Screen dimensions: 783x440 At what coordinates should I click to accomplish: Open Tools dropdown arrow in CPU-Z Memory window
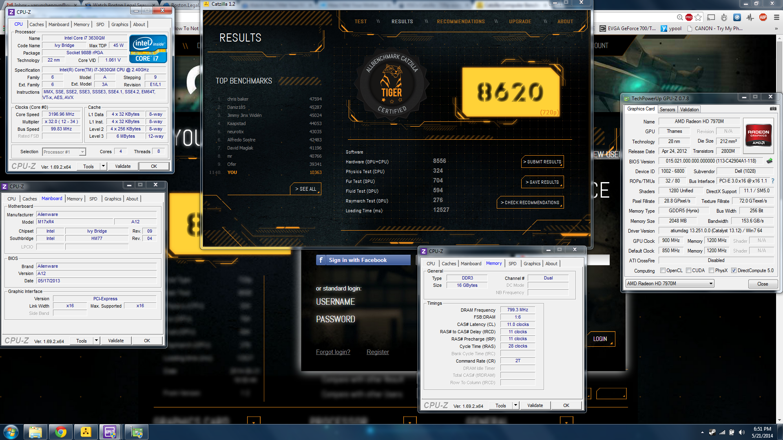515,405
